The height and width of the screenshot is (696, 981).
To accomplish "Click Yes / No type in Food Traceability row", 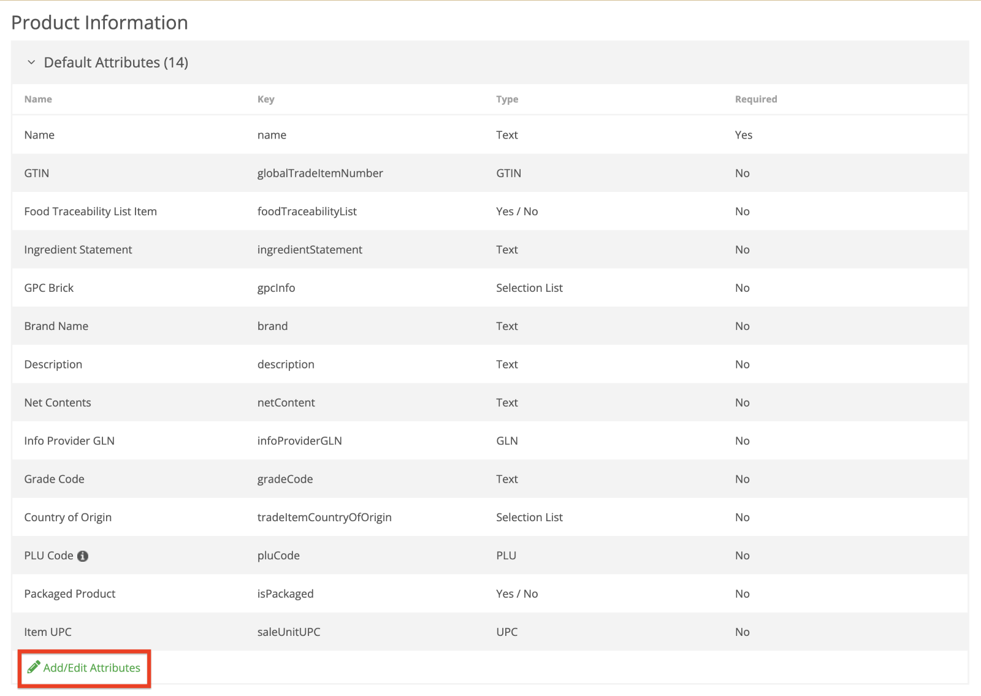I will pos(517,212).
